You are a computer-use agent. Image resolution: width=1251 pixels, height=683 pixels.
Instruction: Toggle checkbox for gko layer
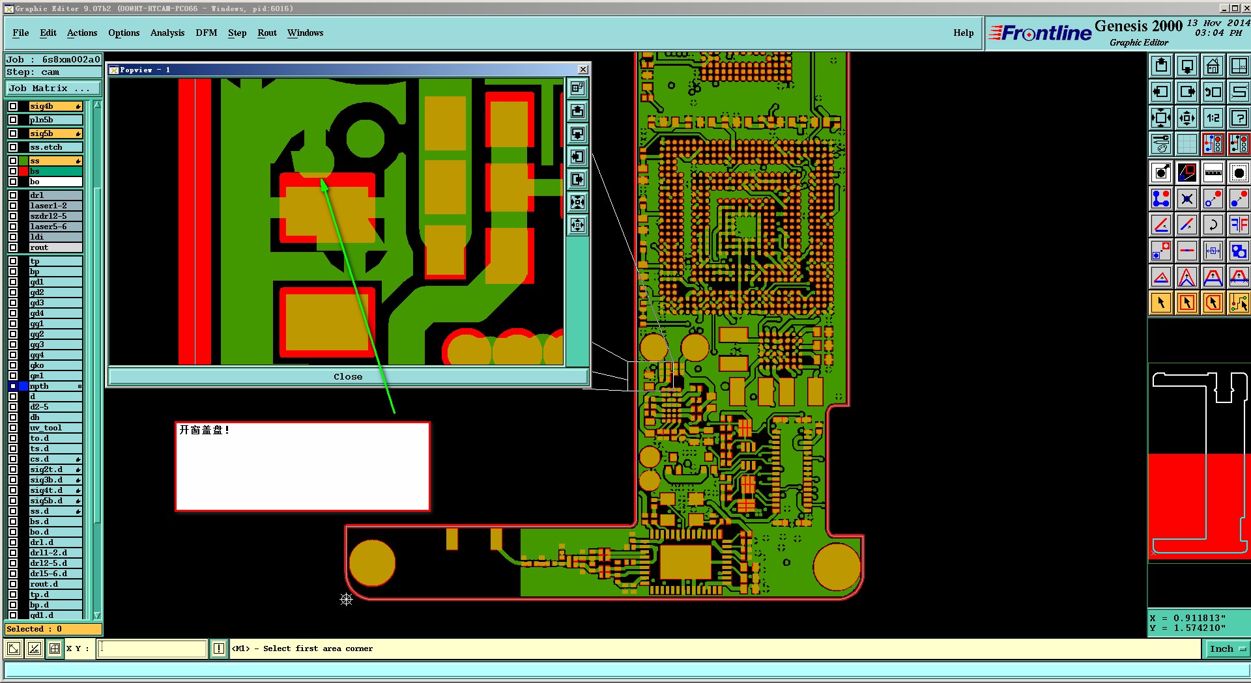point(13,365)
